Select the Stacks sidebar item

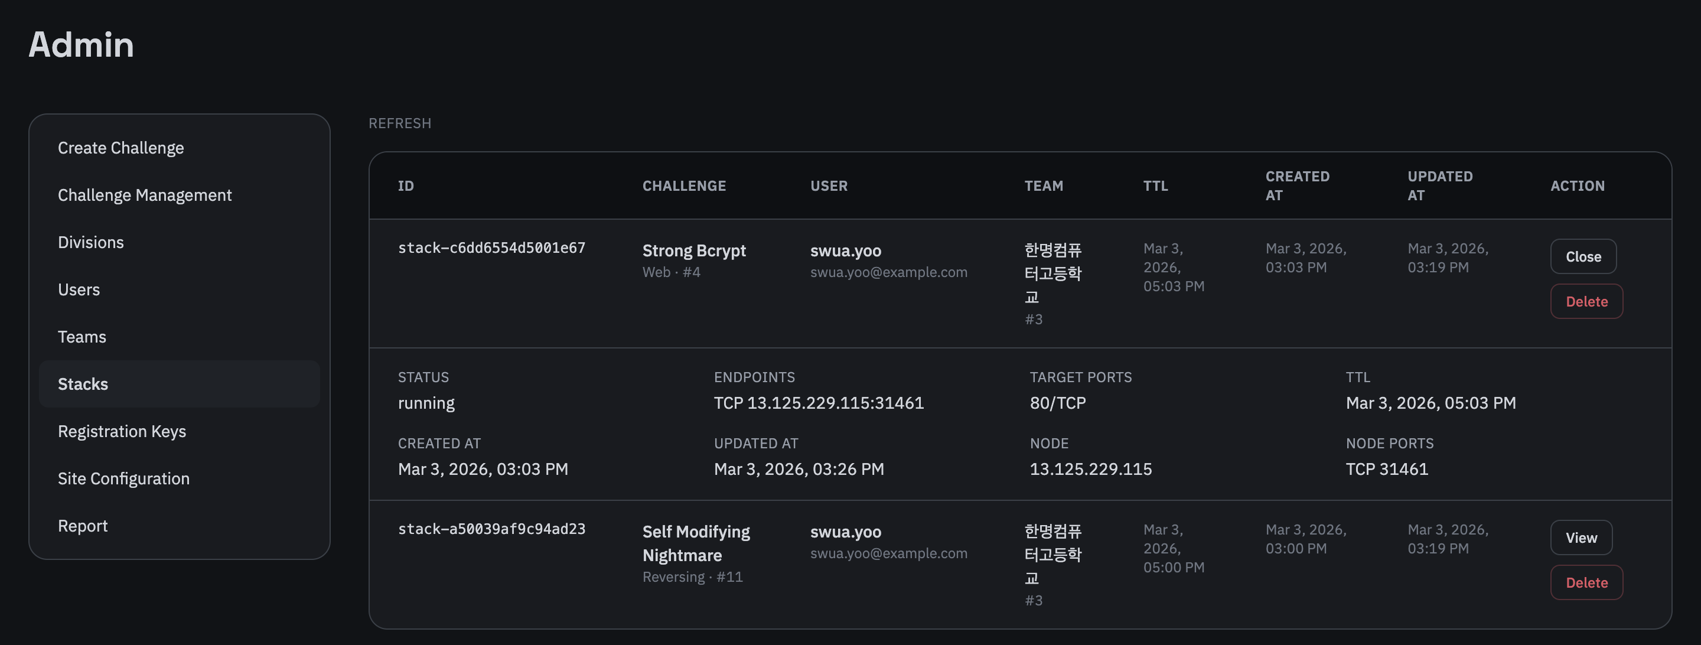[x=83, y=383]
